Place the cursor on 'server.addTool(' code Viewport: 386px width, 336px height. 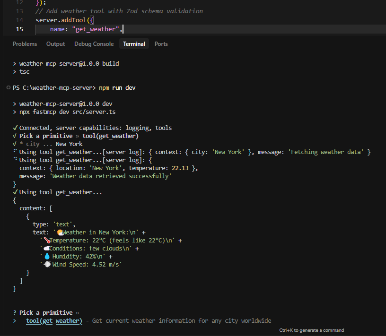click(x=63, y=20)
